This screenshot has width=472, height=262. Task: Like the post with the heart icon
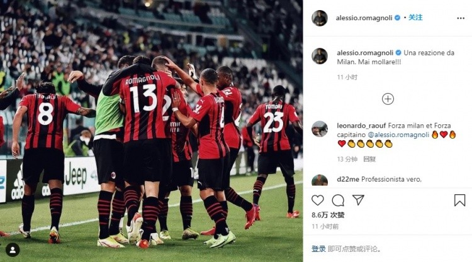(x=318, y=200)
